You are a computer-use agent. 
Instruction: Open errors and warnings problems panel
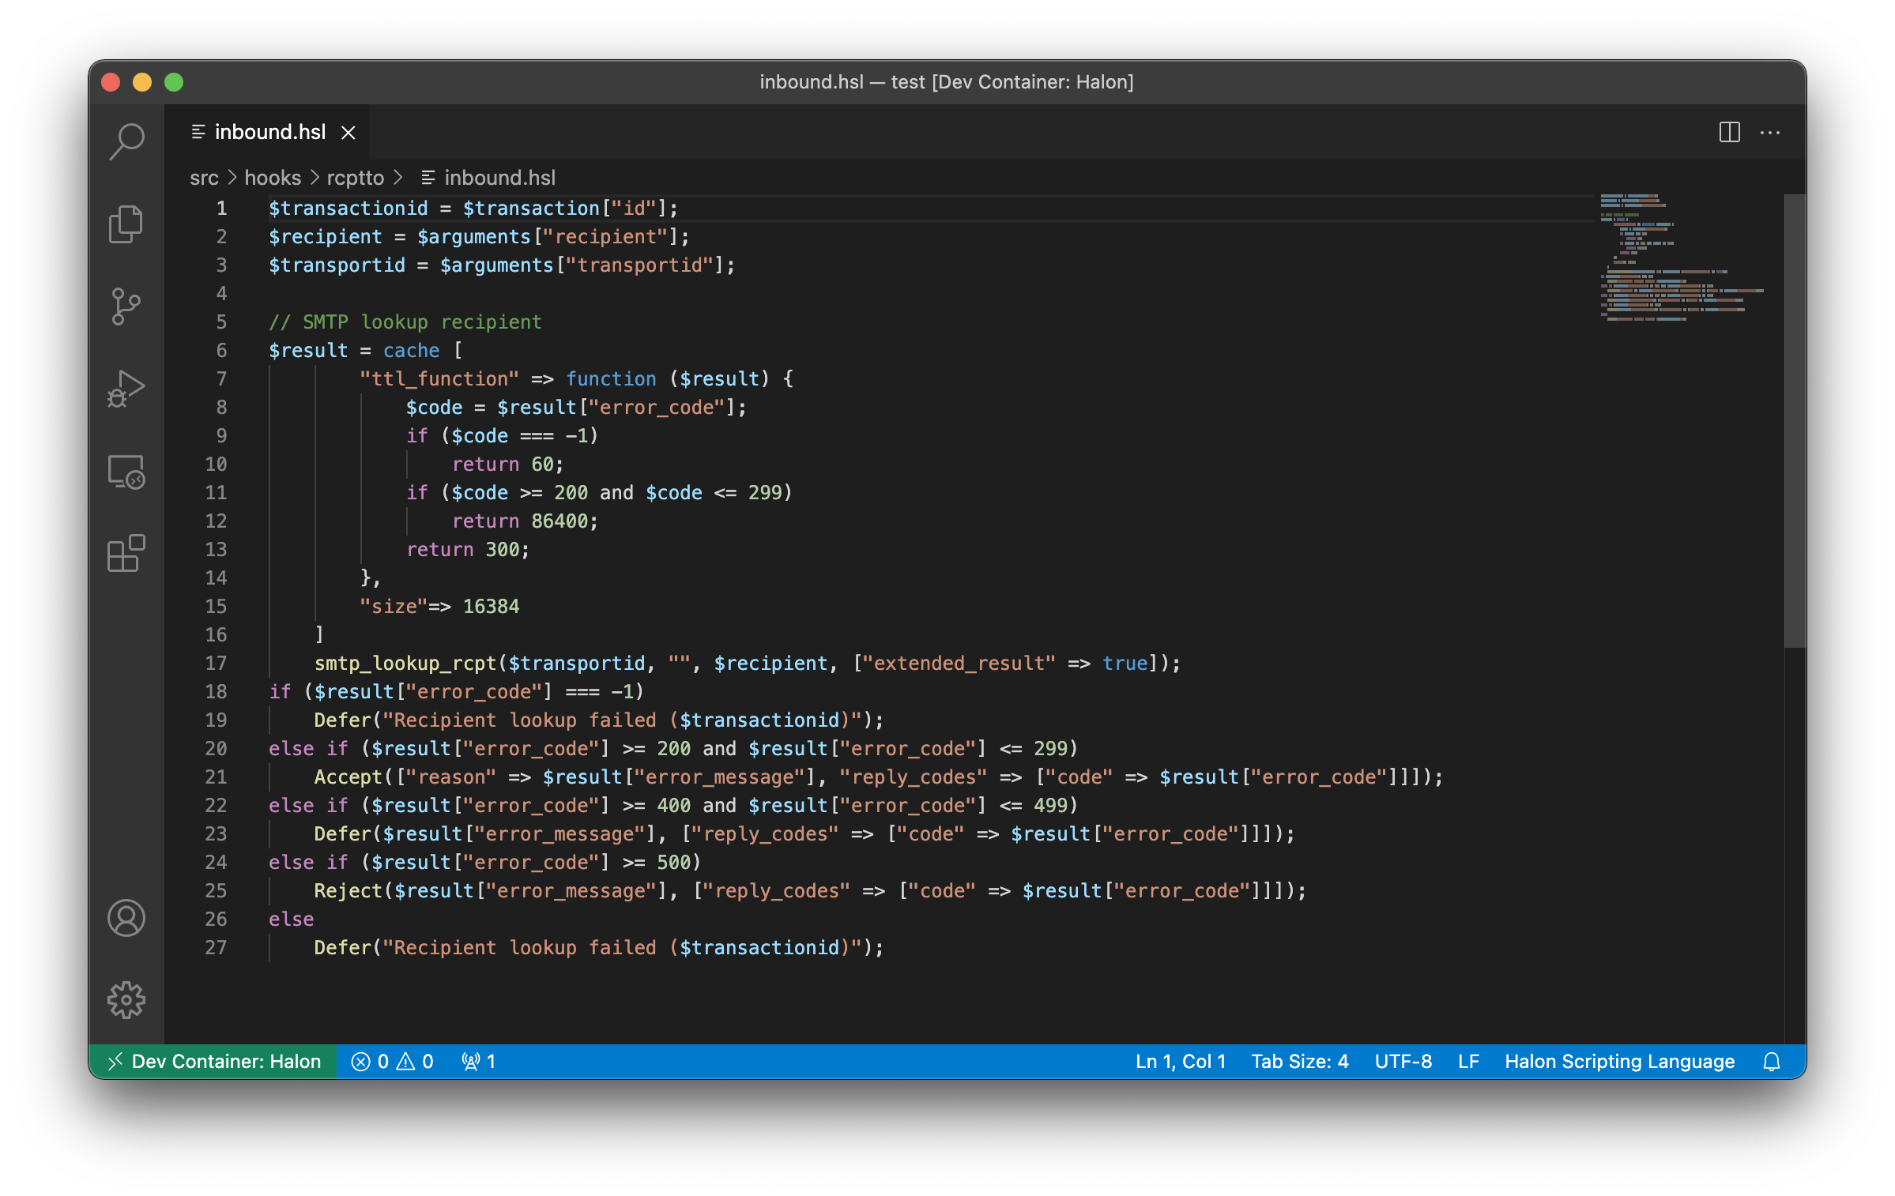pyautogui.click(x=393, y=1062)
